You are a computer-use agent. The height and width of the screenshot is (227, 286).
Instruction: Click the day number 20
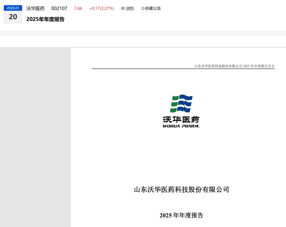[13, 17]
